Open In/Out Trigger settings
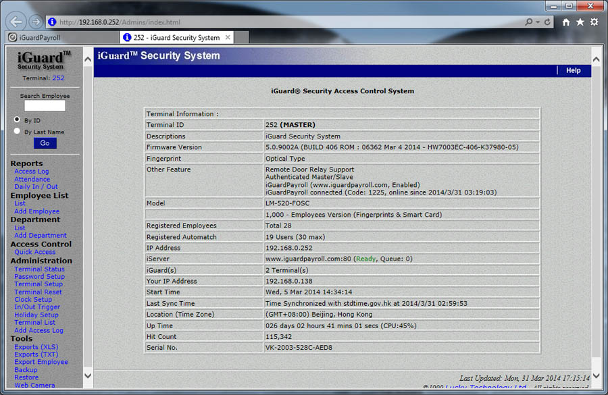This screenshot has height=395, width=608. click(37, 307)
